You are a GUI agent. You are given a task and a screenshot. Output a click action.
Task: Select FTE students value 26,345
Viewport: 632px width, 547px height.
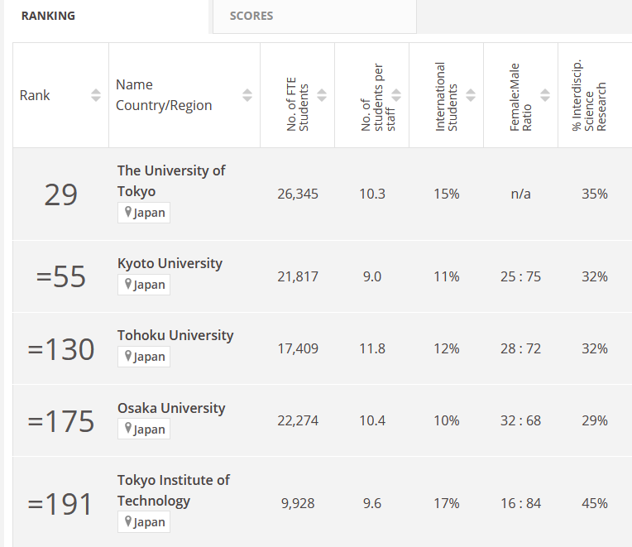(x=298, y=194)
